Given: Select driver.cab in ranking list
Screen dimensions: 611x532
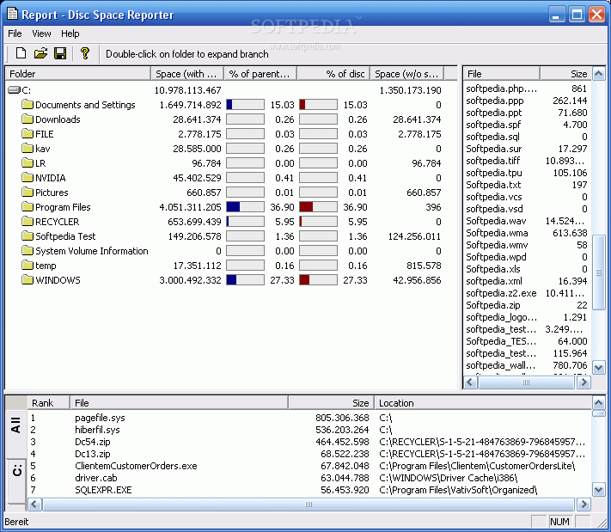Looking at the screenshot, I should coord(96,478).
